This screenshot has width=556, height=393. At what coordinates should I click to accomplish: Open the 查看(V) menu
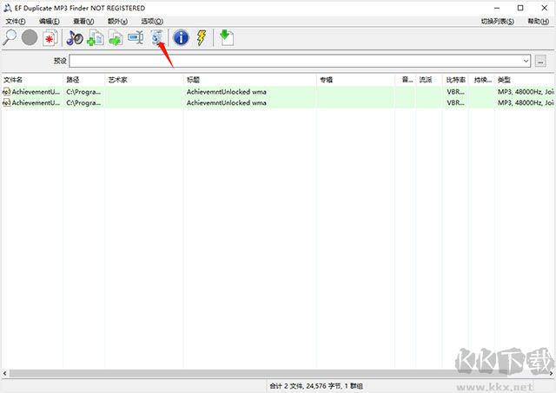pos(83,21)
